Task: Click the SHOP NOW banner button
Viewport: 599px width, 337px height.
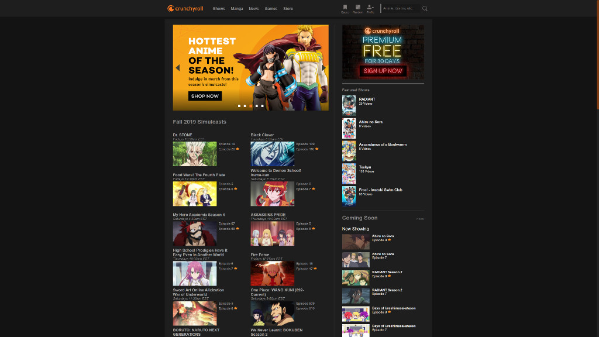Action: pos(205,96)
